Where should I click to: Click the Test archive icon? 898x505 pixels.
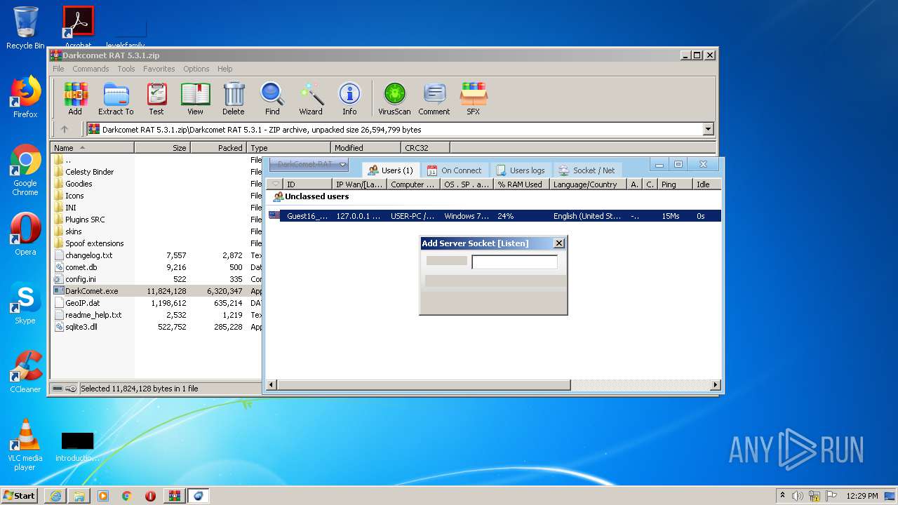pyautogui.click(x=156, y=99)
